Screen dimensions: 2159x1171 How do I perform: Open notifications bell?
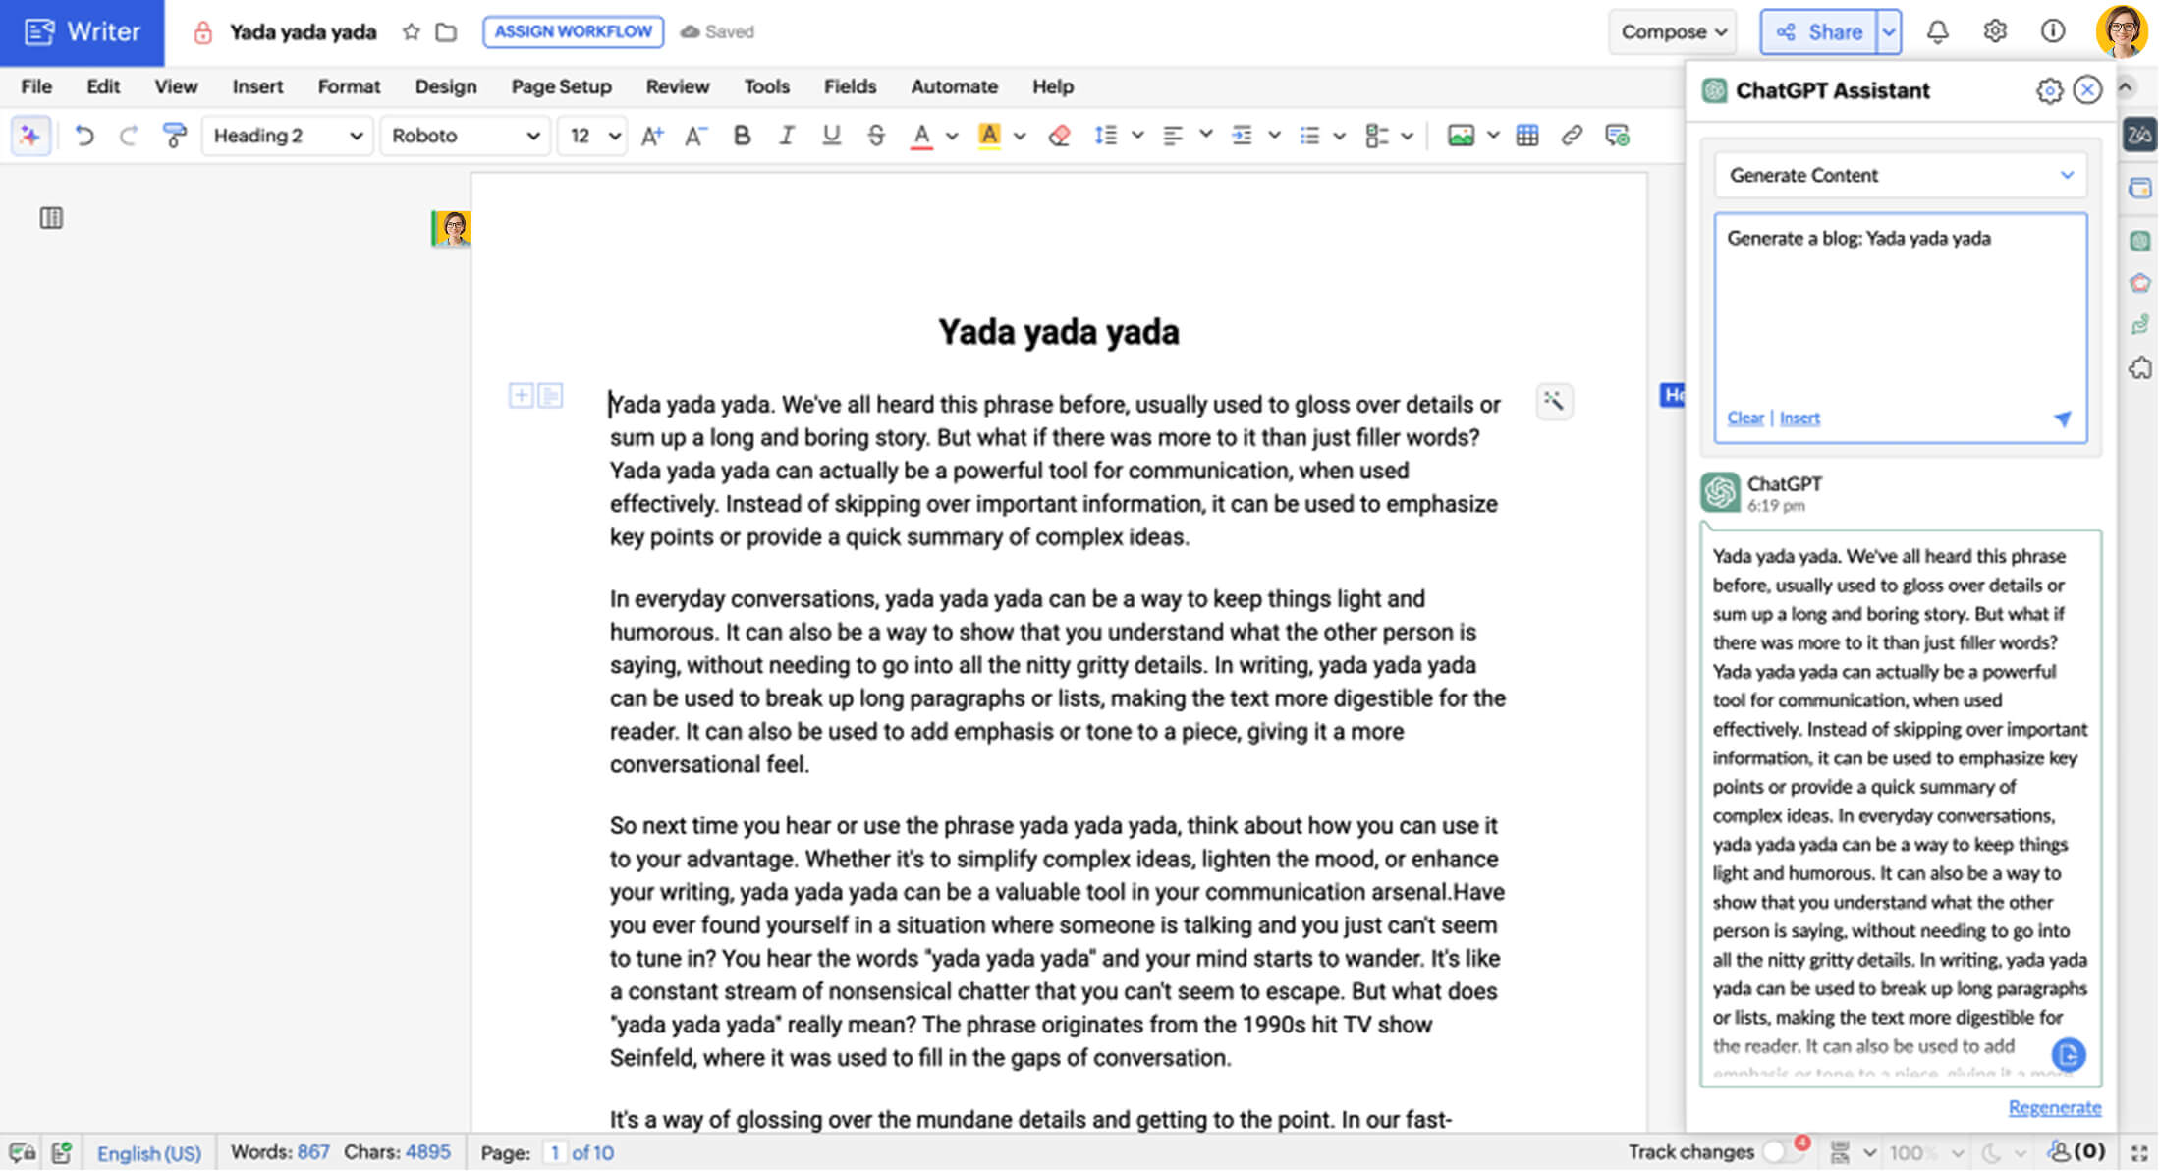[x=1937, y=31]
